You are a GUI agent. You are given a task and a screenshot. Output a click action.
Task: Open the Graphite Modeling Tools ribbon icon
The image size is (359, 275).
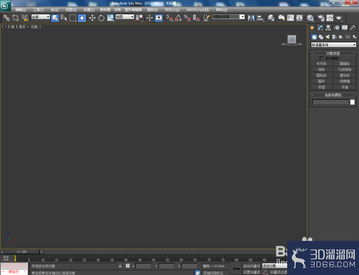point(281,18)
